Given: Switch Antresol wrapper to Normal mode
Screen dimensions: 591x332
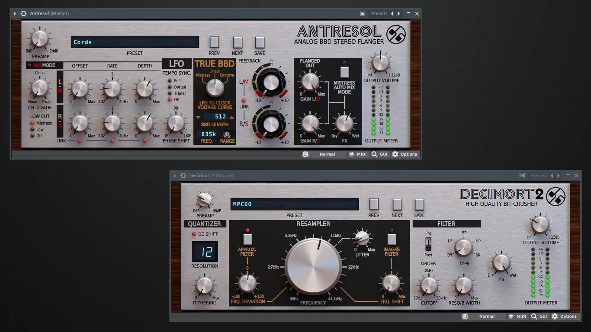Looking at the screenshot, I should point(327,154).
